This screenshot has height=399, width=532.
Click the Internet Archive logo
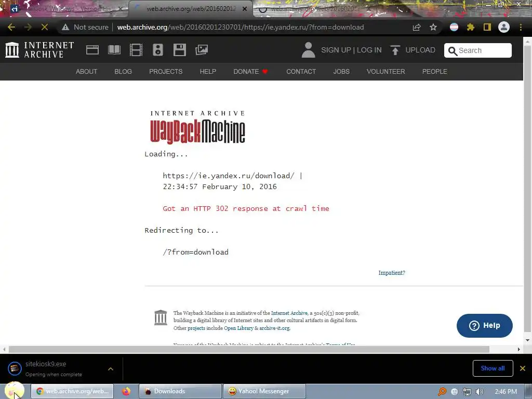(x=39, y=50)
